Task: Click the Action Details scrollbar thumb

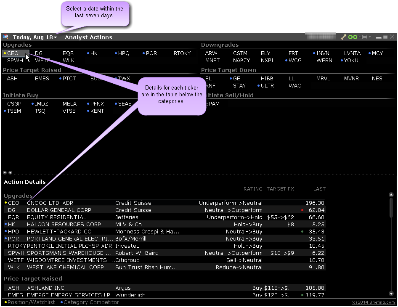Action: click(391, 207)
